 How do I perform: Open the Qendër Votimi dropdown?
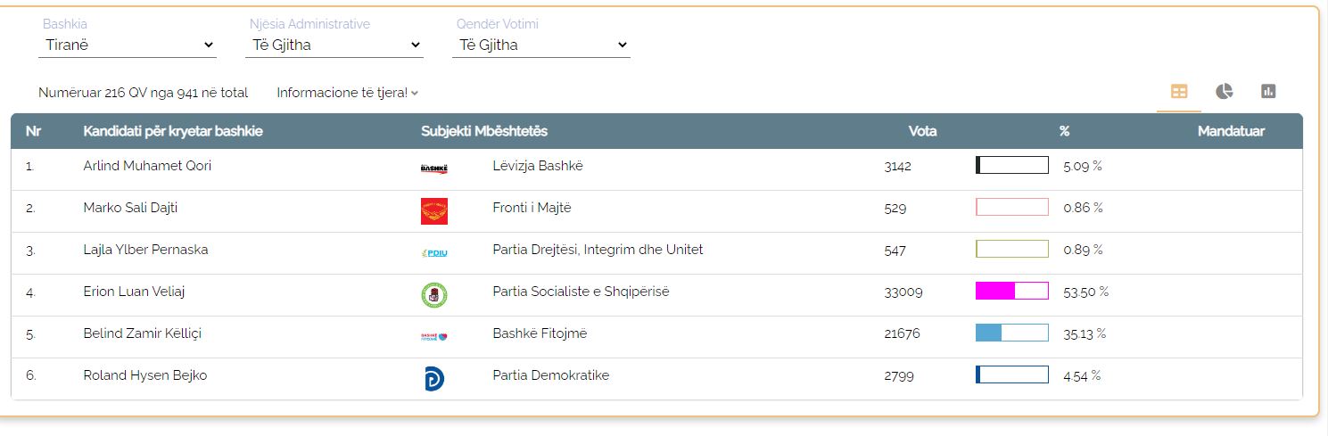point(541,45)
